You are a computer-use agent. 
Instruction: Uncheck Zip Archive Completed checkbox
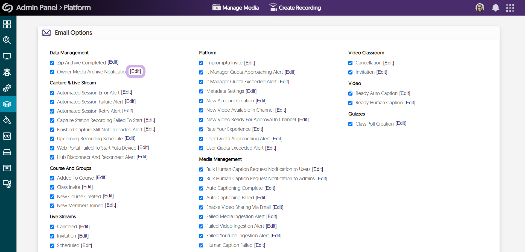[52, 63]
